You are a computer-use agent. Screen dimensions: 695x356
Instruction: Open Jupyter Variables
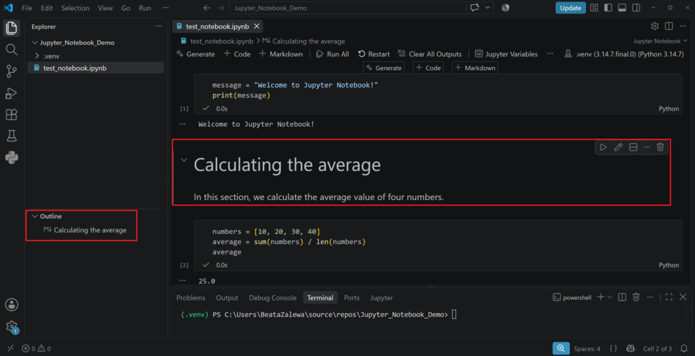(506, 54)
